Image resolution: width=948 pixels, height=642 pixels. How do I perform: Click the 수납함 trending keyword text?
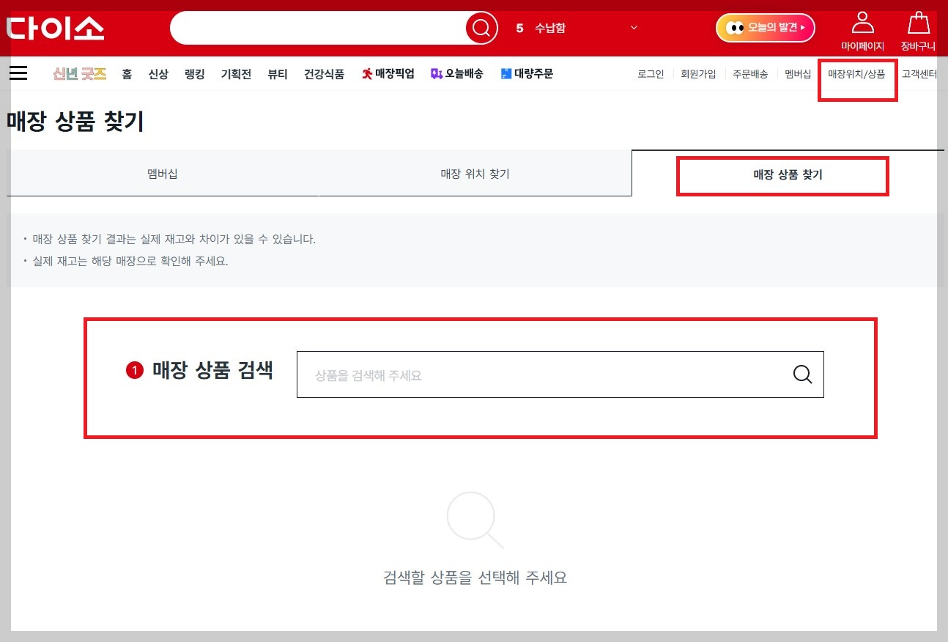[x=550, y=28]
